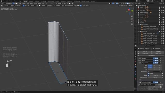Remove the Hops_Mirror modifier with X
Viewport: 165px width, 93px height.
tap(161, 63)
